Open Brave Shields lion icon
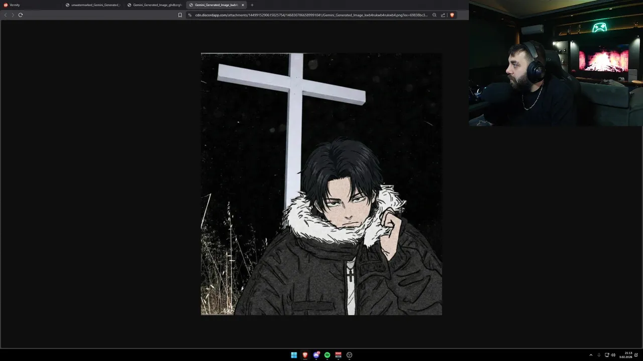Viewport: 643px width, 361px height. (452, 15)
